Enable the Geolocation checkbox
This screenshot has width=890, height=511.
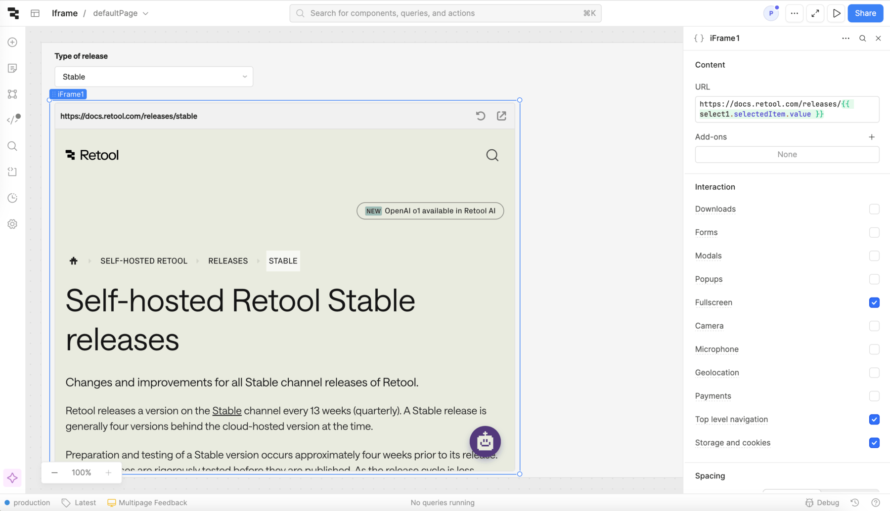(874, 373)
